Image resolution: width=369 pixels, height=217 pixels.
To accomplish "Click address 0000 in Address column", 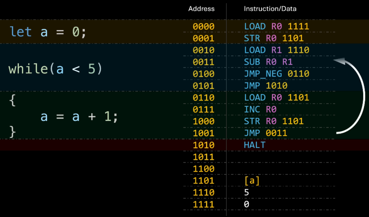I will [x=203, y=26].
